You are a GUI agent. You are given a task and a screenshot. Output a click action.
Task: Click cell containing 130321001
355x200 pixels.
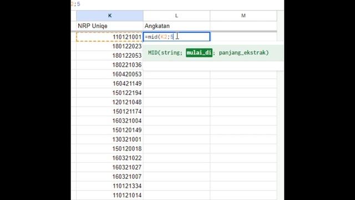pyautogui.click(x=110, y=139)
